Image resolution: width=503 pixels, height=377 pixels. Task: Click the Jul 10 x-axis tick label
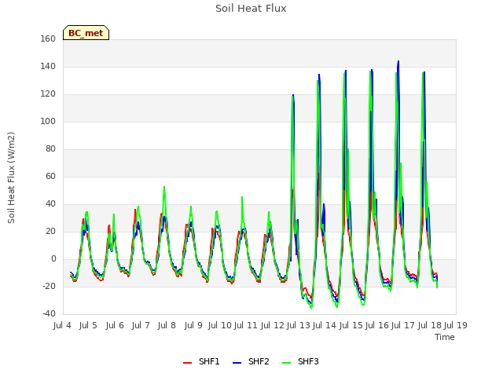pos(220,325)
